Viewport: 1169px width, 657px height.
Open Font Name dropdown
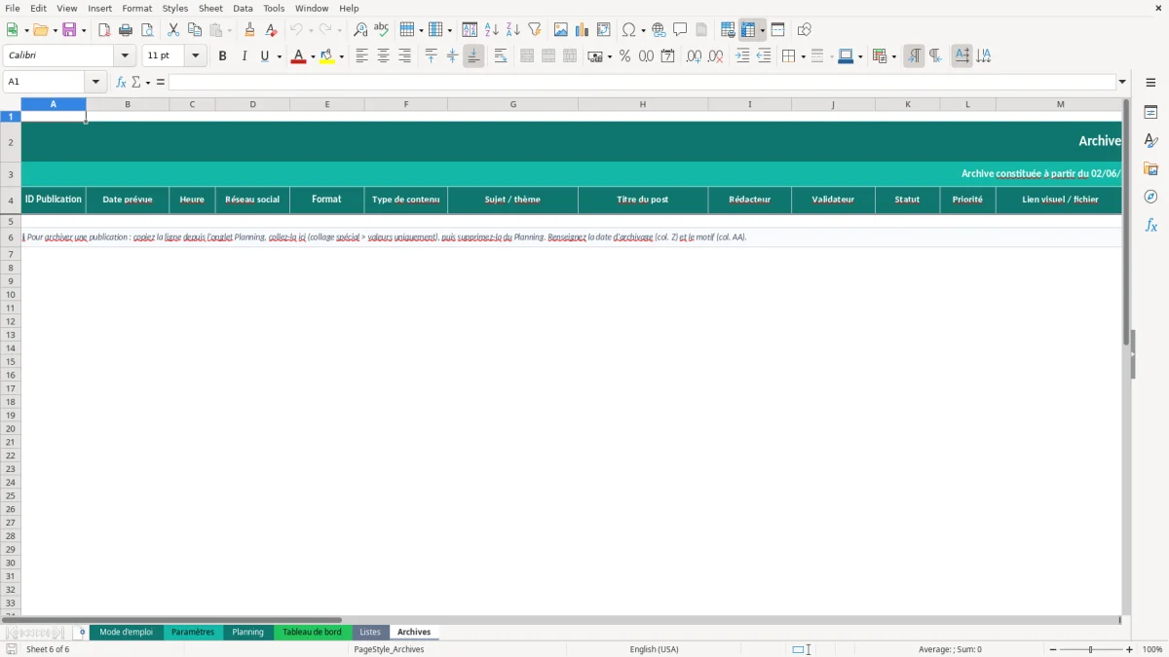pos(125,56)
